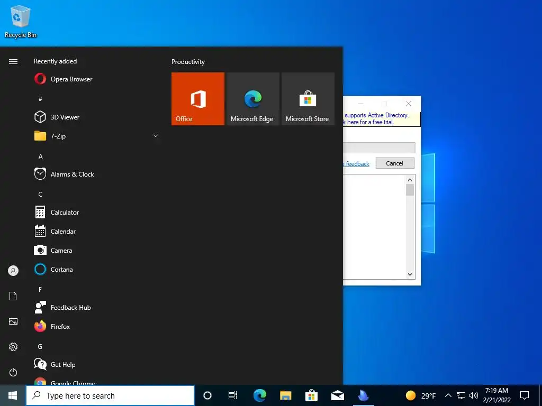The width and height of the screenshot is (542, 406).
Task: Open the Power options in Start
Action: click(13, 372)
